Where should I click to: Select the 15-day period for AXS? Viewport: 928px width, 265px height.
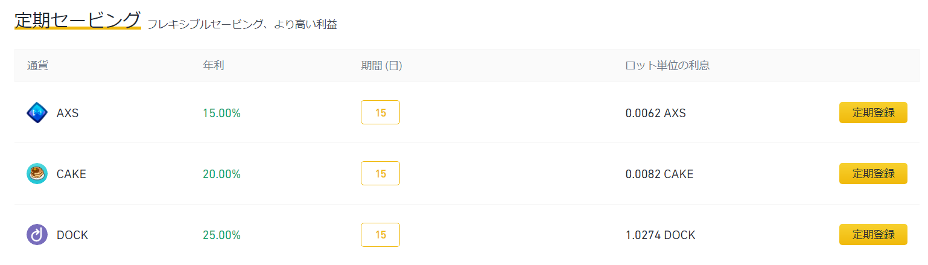click(380, 112)
